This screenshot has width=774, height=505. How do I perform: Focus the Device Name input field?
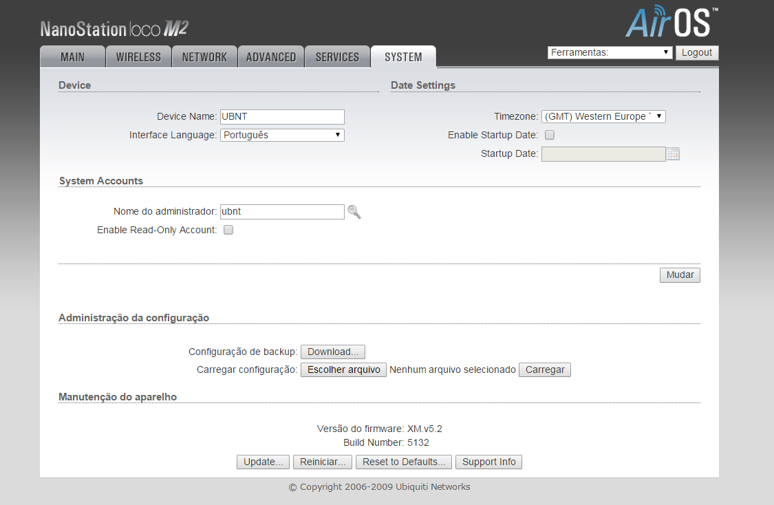coord(282,116)
